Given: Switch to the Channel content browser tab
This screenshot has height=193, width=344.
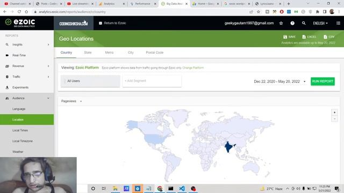Looking at the screenshot, I should (x=18, y=4).
